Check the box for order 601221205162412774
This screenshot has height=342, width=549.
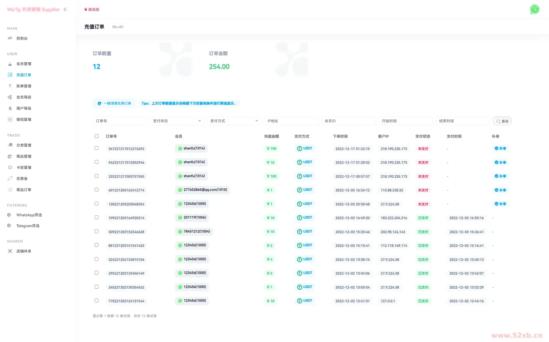(96, 190)
